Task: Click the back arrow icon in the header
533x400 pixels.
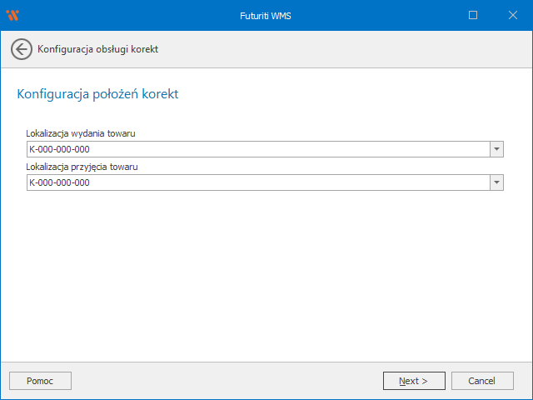Action: click(22, 49)
